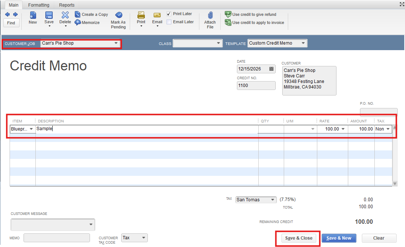Open the Reports tab
The image size is (405, 247).
67,5
